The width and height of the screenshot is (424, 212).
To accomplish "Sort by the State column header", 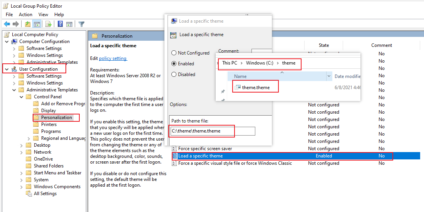I will coord(323,45).
